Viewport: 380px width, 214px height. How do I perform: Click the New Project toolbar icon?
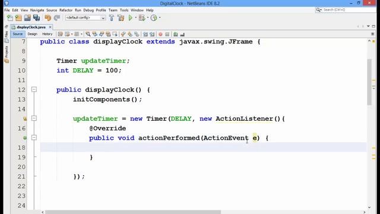click(18, 18)
